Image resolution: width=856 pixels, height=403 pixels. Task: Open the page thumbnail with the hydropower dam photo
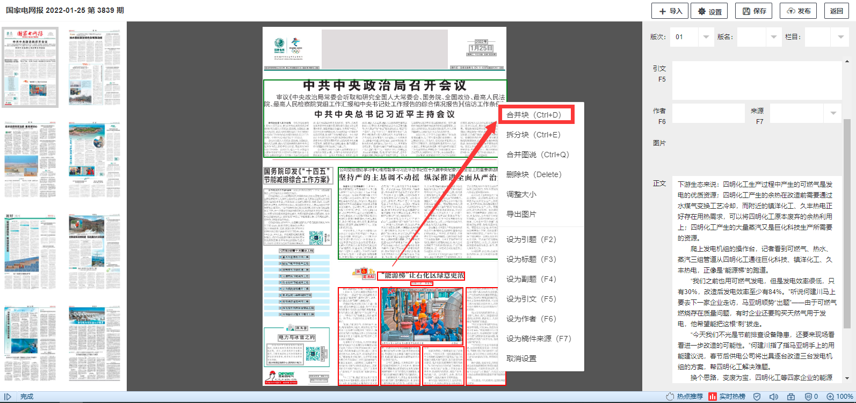click(95, 253)
